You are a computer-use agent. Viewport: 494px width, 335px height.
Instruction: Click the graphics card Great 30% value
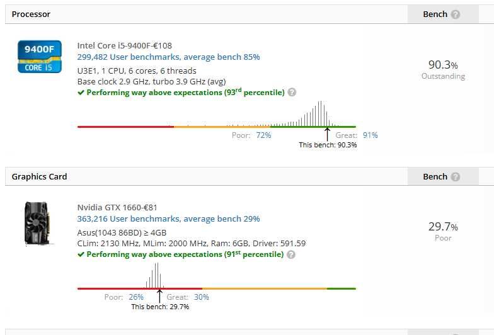point(201,297)
